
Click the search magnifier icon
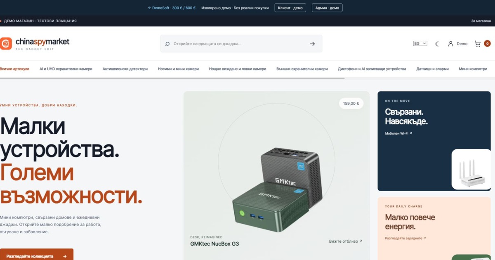167,44
